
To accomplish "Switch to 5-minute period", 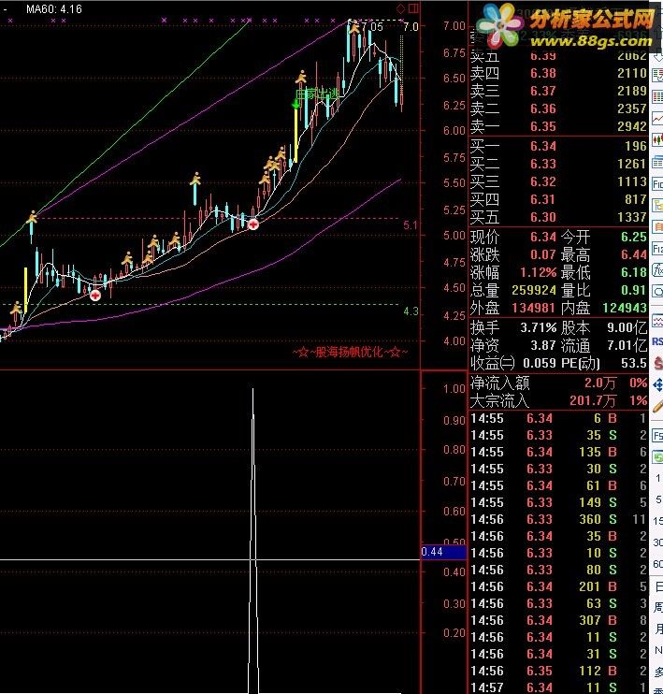I will (x=658, y=499).
